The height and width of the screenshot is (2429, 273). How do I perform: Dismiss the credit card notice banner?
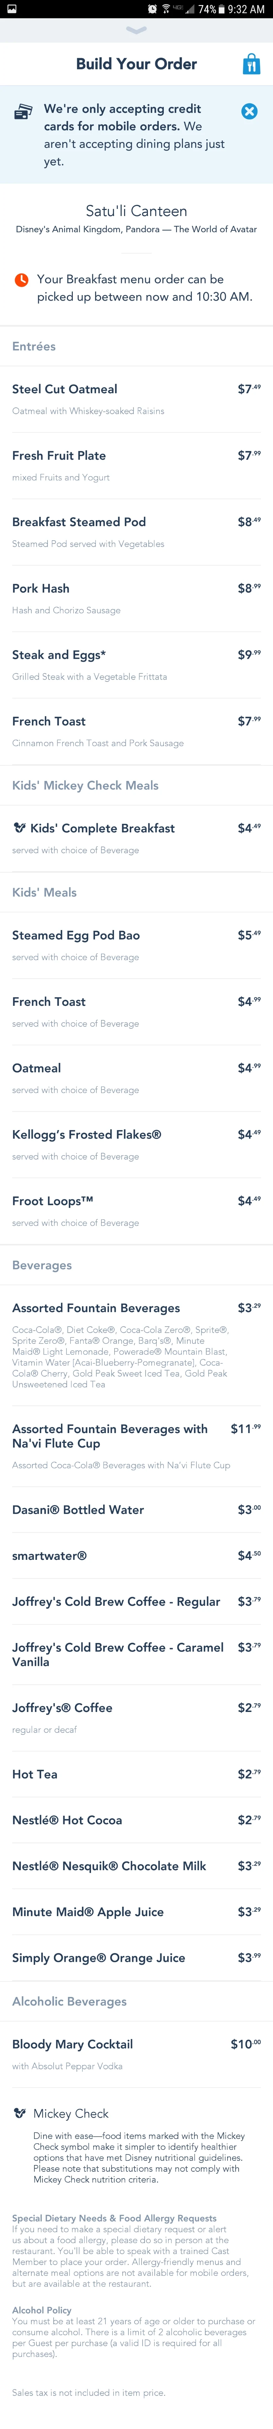point(249,111)
